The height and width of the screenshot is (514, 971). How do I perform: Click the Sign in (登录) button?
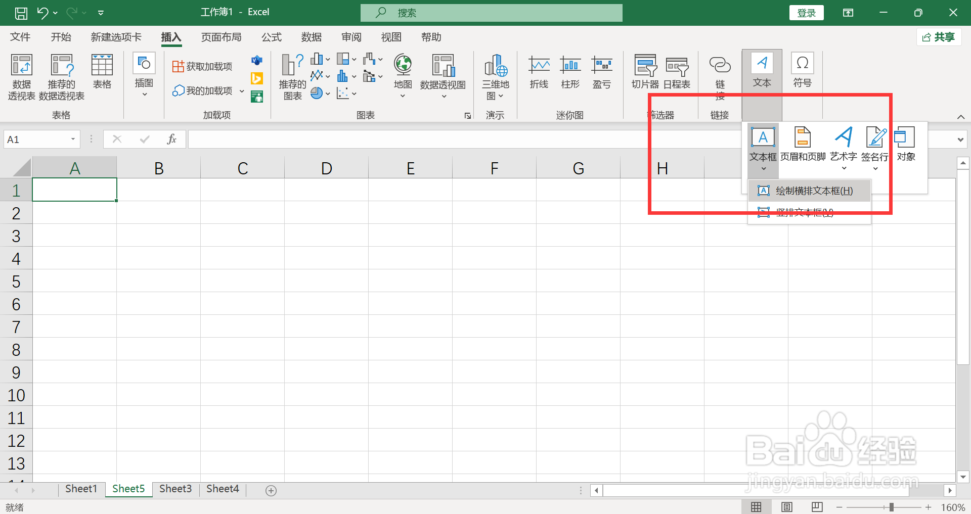tap(806, 13)
